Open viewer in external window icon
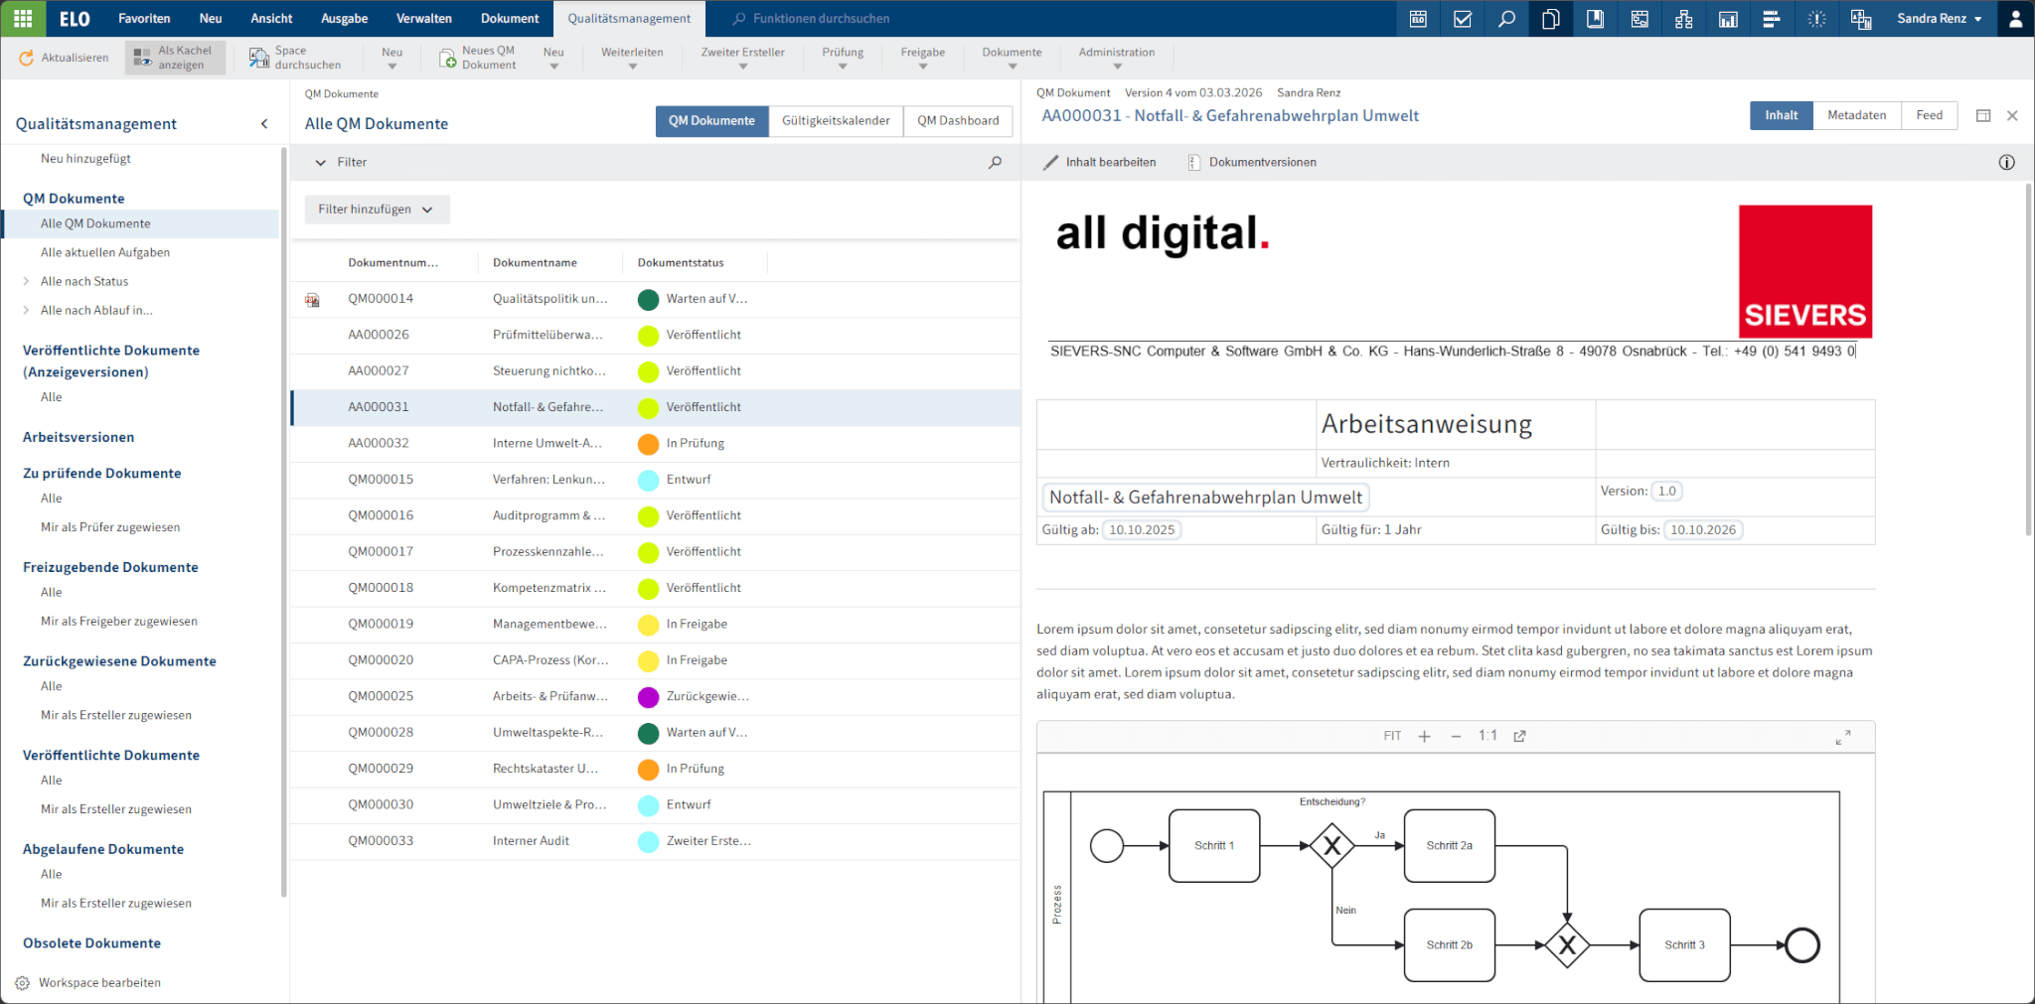 pos(1519,736)
